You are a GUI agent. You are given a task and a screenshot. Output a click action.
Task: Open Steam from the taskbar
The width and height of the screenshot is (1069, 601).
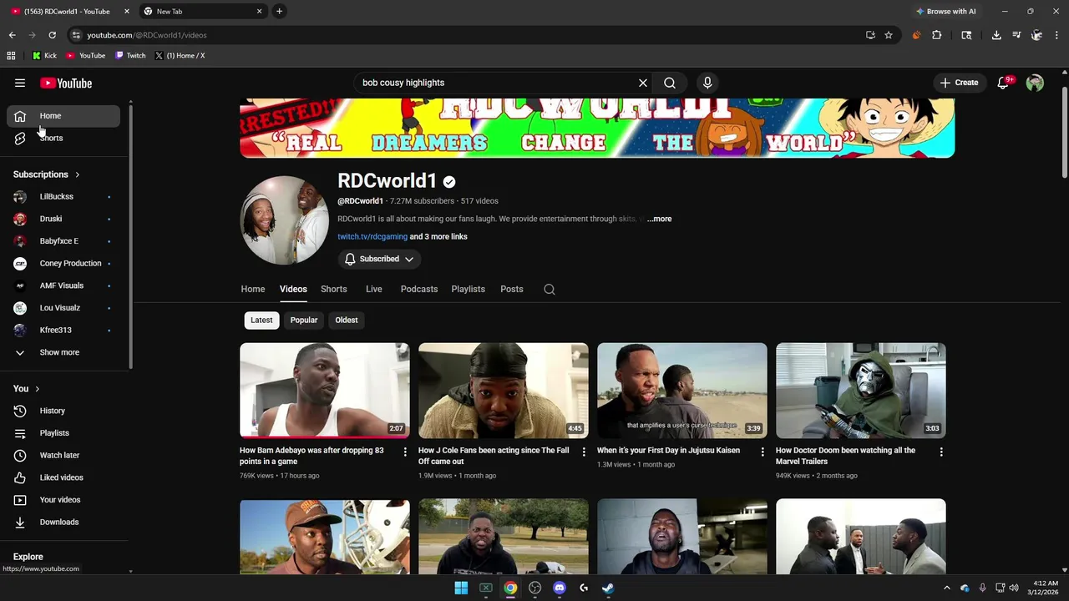(x=608, y=588)
